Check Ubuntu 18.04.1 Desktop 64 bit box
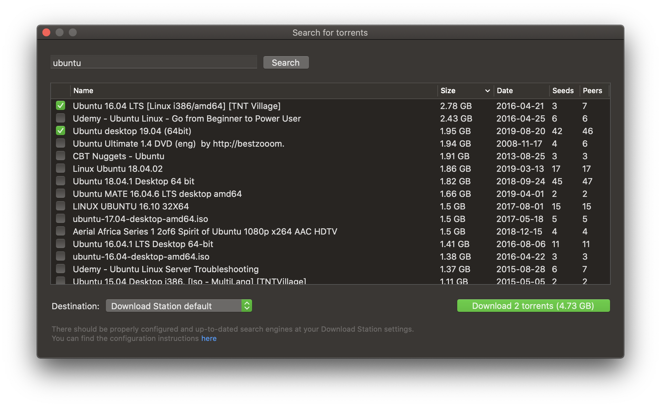661x407 pixels. (61, 181)
